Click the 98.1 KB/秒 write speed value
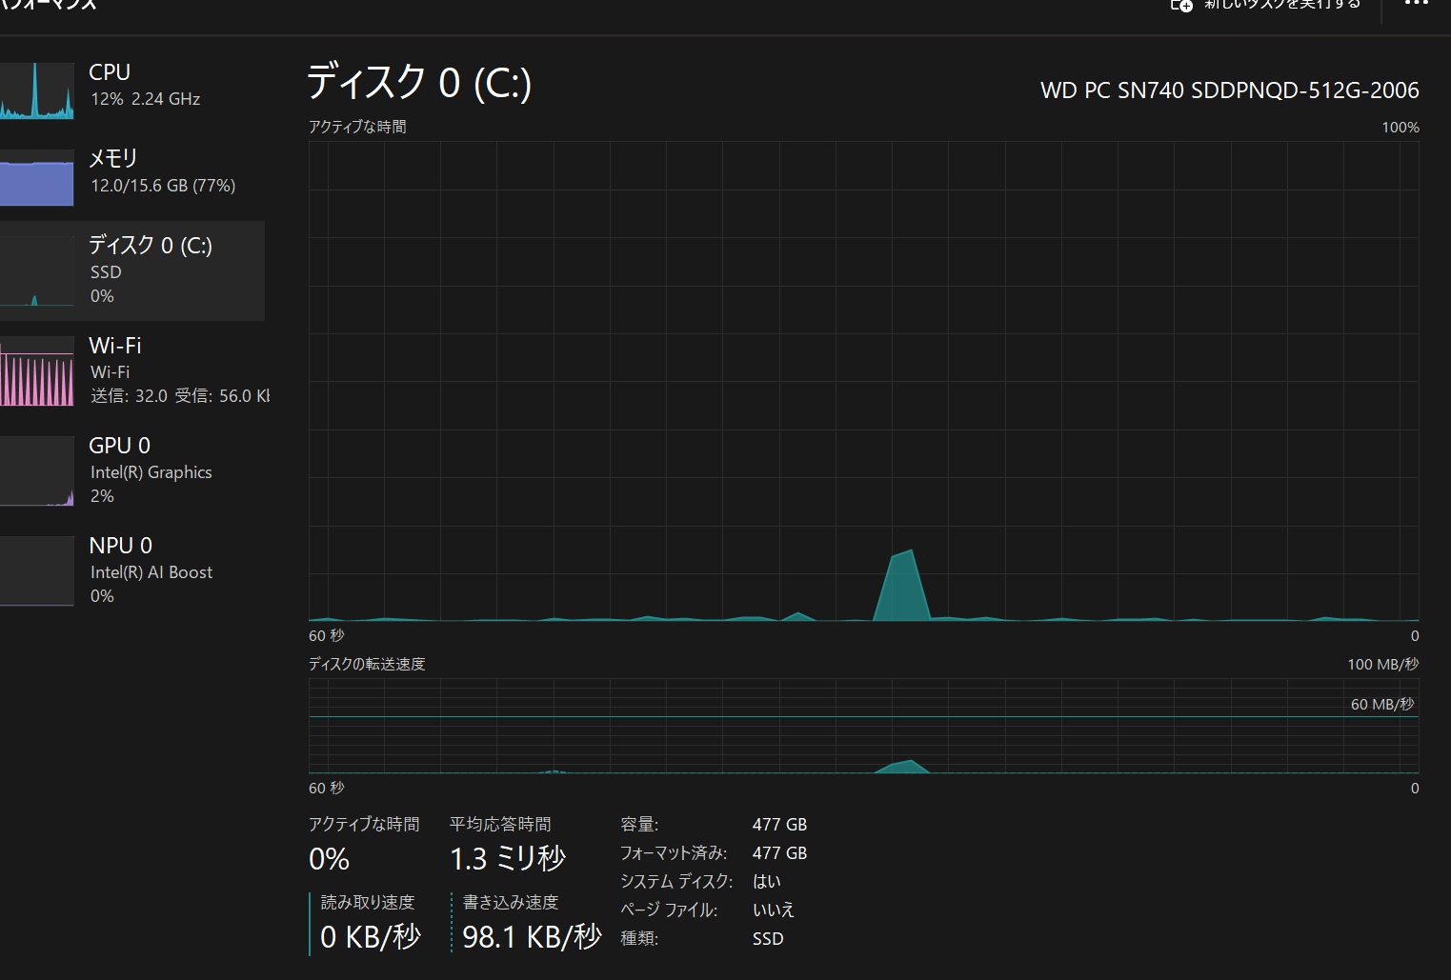This screenshot has width=1451, height=980. pos(533,937)
